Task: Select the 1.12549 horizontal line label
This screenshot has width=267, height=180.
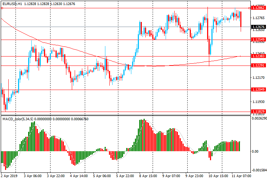Action: click(x=258, y=40)
